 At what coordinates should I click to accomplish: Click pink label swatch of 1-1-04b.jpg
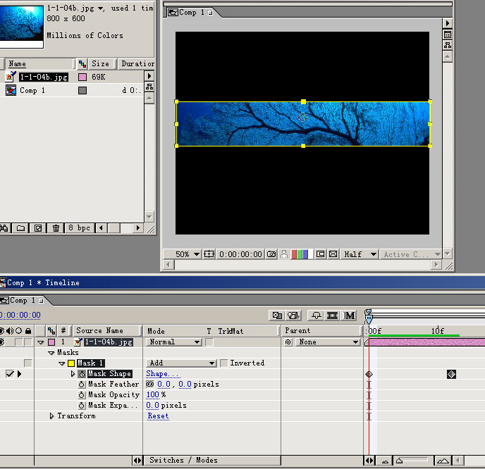click(82, 77)
